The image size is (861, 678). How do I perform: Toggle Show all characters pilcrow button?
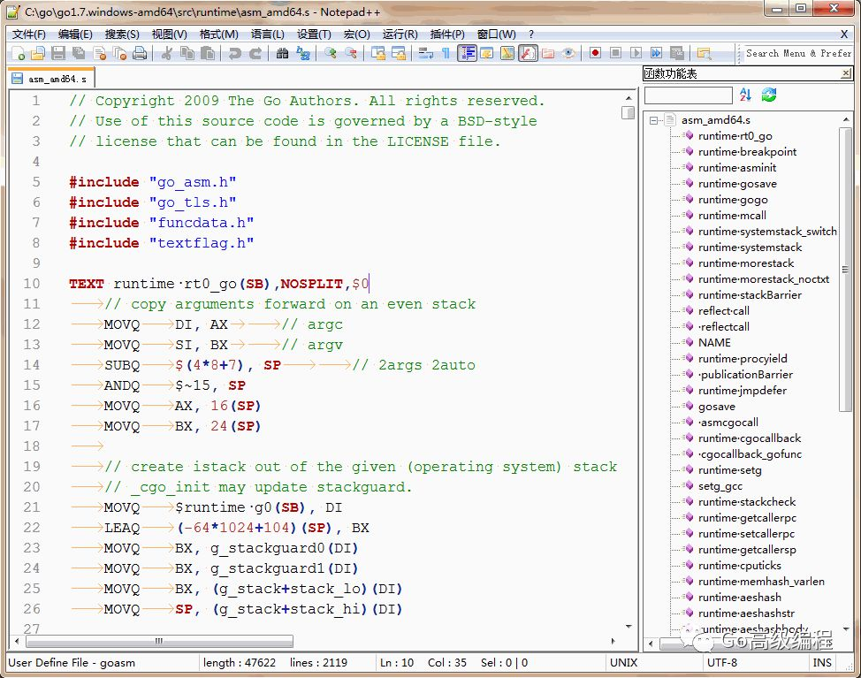[x=446, y=54]
